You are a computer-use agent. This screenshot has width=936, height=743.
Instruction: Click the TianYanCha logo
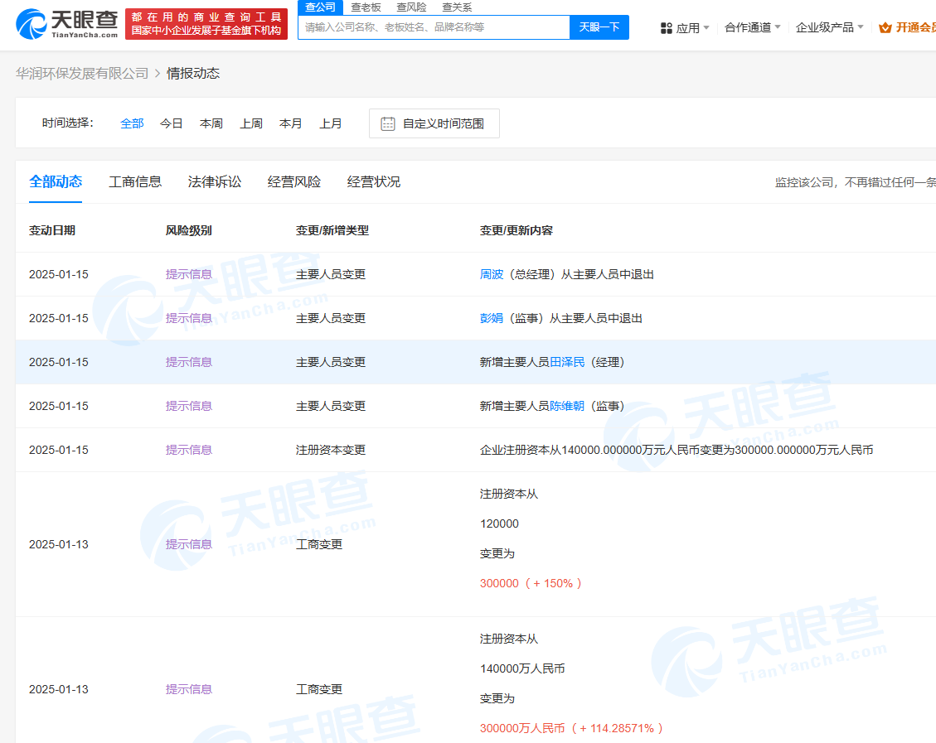pyautogui.click(x=67, y=24)
